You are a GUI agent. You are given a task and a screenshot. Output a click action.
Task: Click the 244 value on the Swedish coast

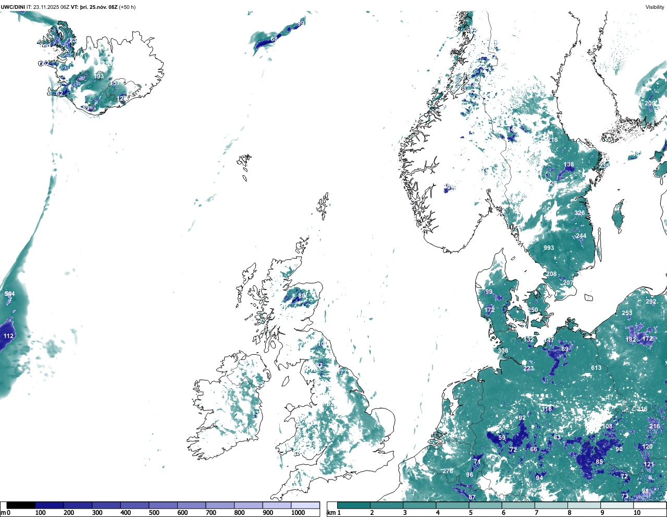581,236
